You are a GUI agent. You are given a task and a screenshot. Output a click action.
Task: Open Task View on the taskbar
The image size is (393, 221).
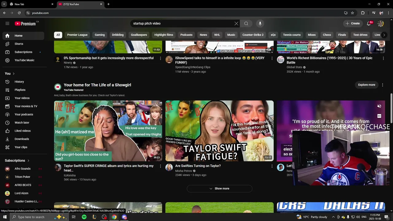pos(74,217)
